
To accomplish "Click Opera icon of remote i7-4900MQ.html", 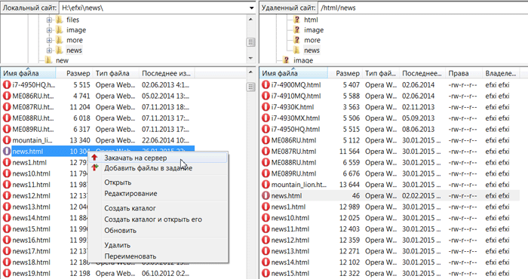I will click(x=266, y=84).
